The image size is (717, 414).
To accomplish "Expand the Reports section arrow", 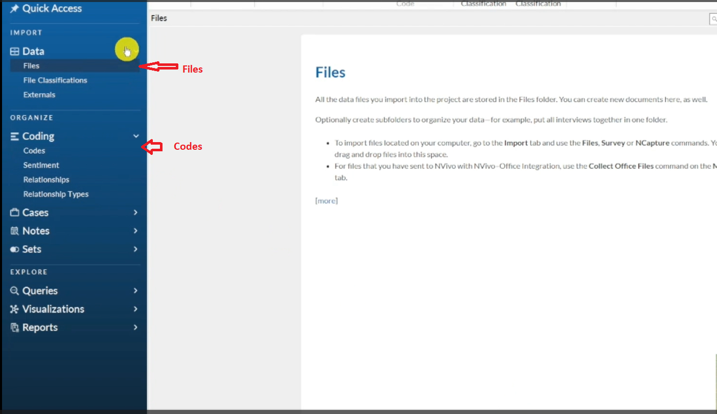I will [x=136, y=328].
